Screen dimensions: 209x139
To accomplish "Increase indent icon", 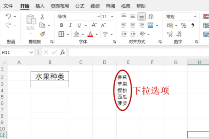I will pyautogui.click(x=133, y=34).
